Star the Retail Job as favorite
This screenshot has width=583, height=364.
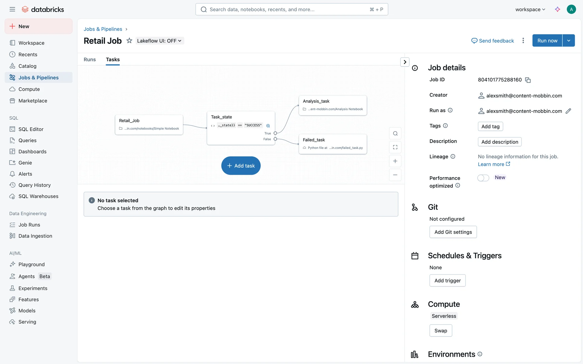click(129, 41)
